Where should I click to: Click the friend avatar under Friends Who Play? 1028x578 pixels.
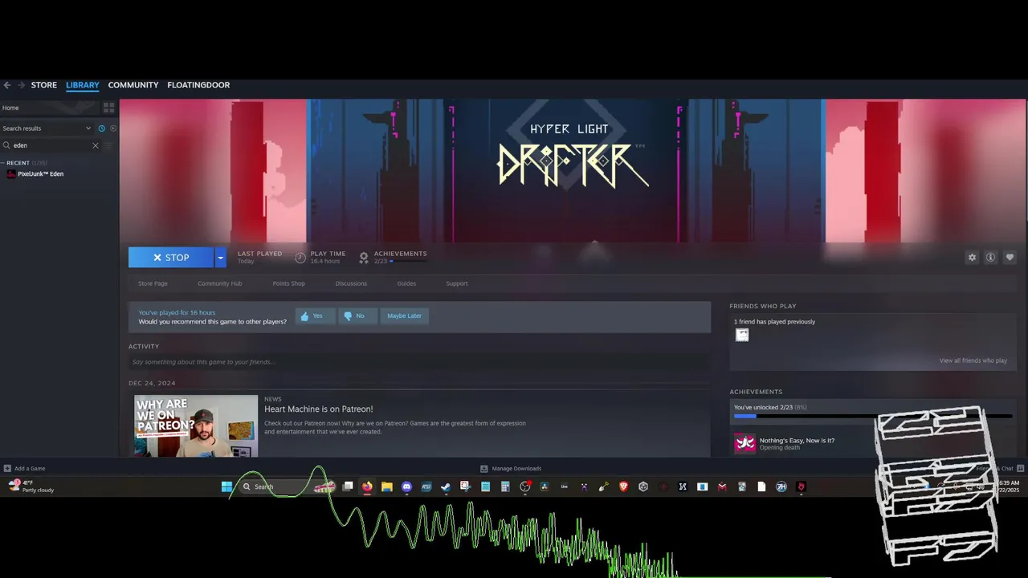point(742,335)
